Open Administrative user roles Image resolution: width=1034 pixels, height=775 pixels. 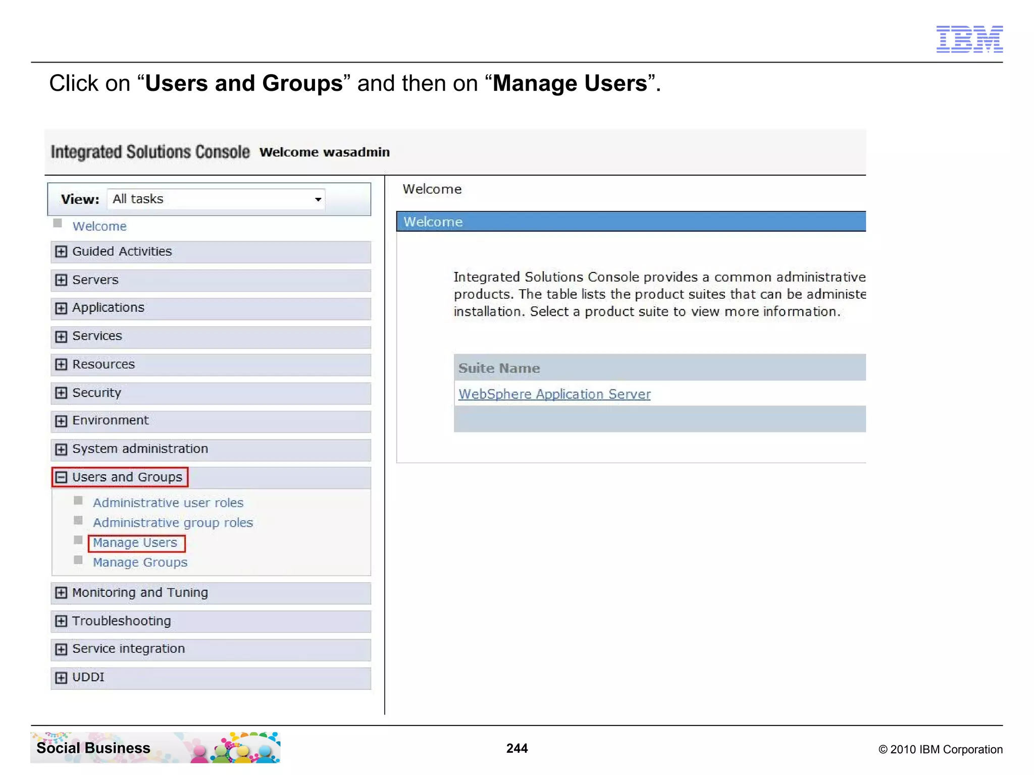(168, 503)
